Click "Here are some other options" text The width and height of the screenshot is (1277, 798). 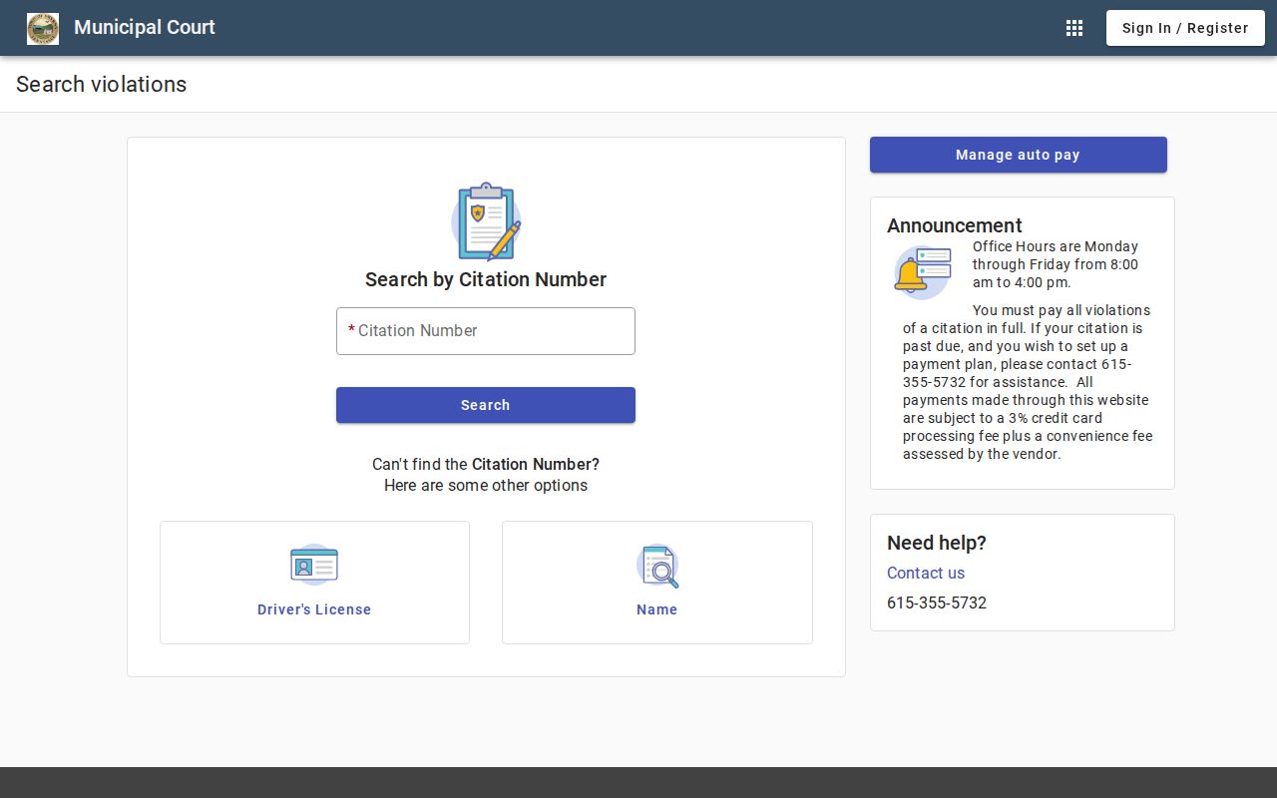pyautogui.click(x=486, y=486)
